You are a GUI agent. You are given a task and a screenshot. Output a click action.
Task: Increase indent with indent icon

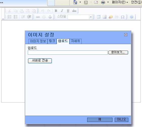point(29,17)
